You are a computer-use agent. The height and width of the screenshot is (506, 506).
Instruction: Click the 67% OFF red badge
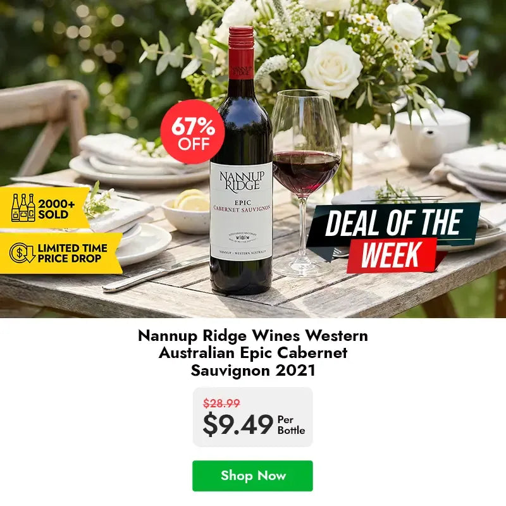click(193, 132)
